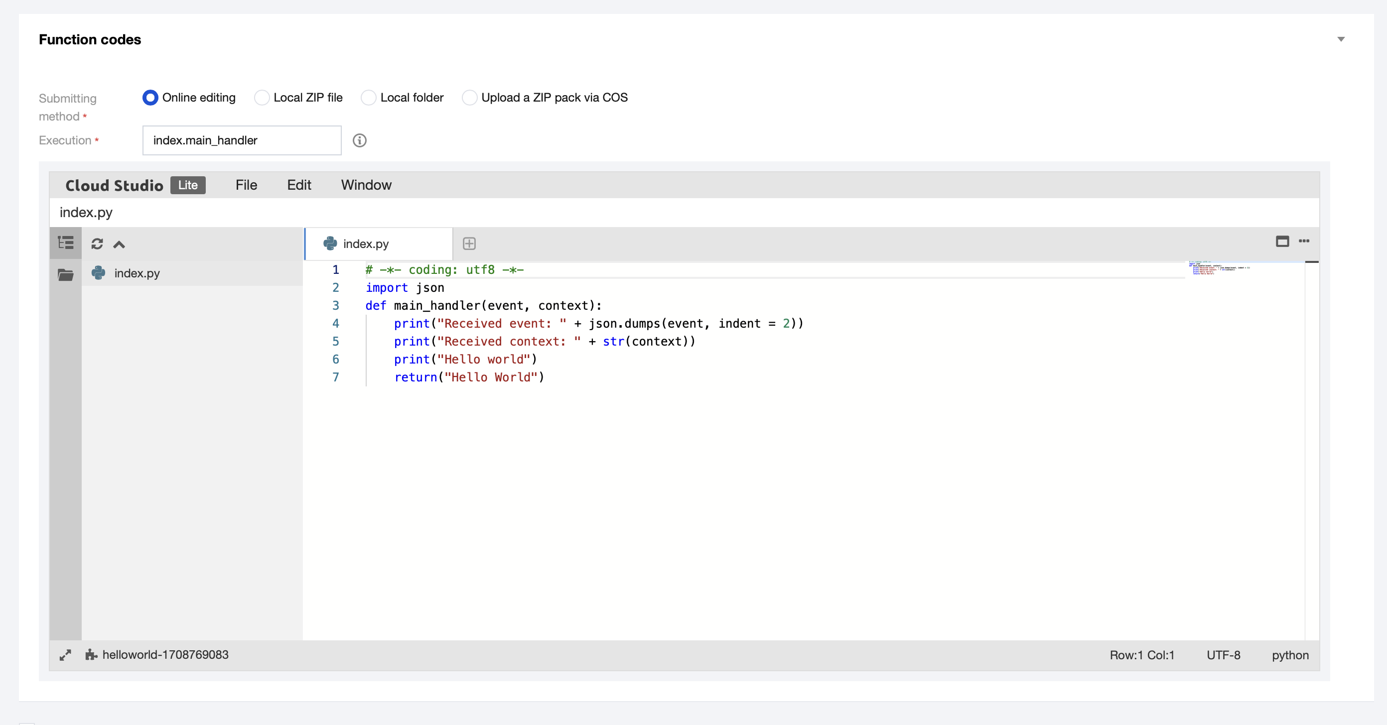The height and width of the screenshot is (725, 1387).
Task: Open the File menu
Action: [246, 185]
